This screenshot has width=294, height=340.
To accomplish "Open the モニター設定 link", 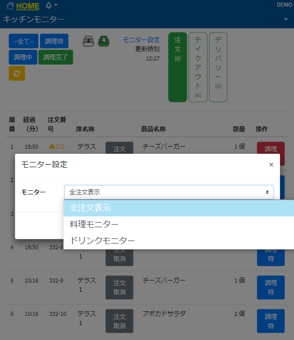I will [x=141, y=39].
